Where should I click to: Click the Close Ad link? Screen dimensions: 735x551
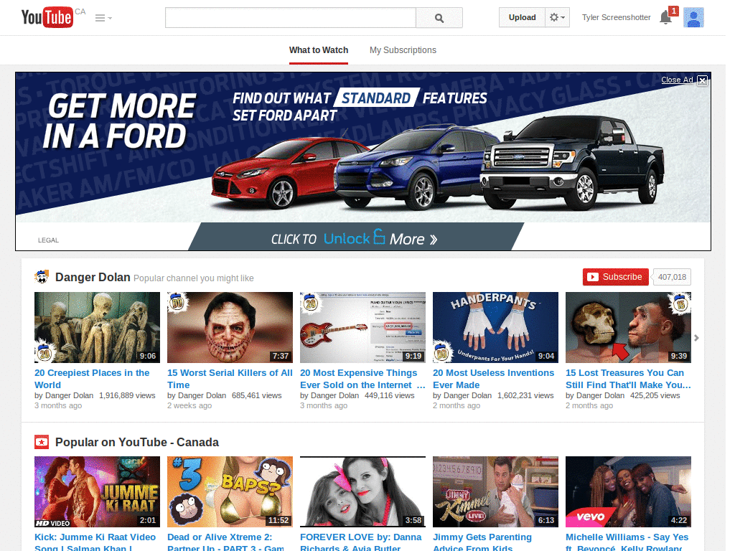pyautogui.click(x=677, y=80)
